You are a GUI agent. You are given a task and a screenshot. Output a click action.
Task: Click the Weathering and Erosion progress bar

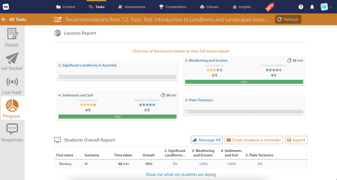tap(244, 82)
